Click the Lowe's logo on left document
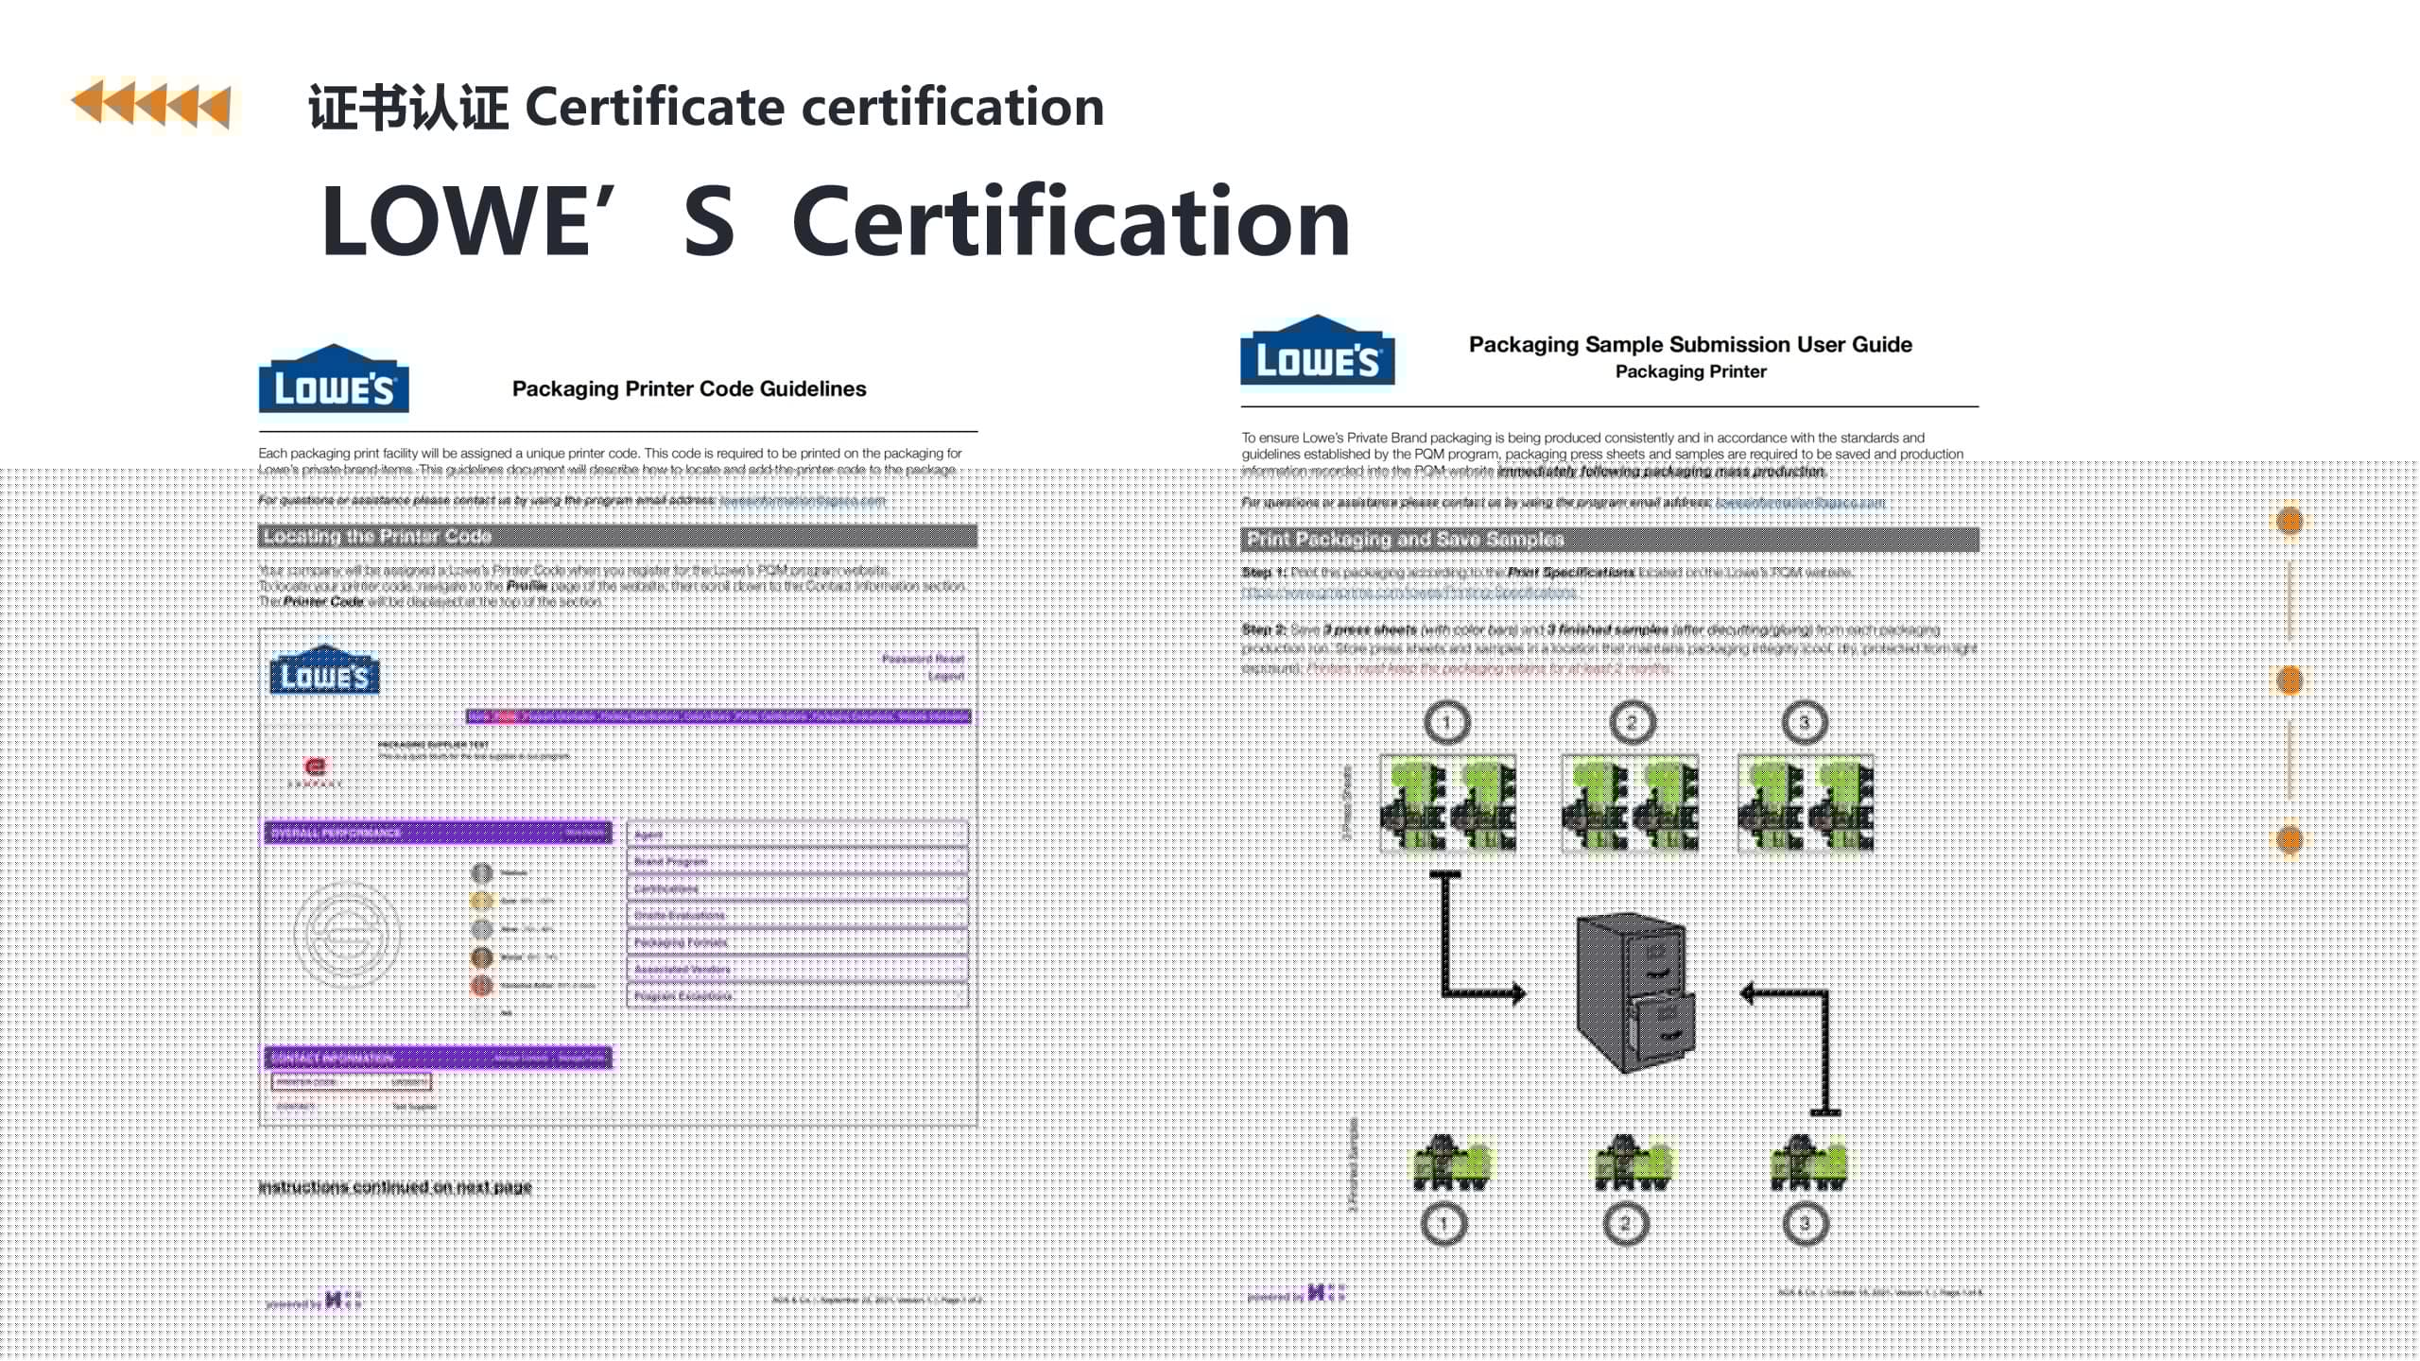The width and height of the screenshot is (2420, 1361). (x=334, y=380)
